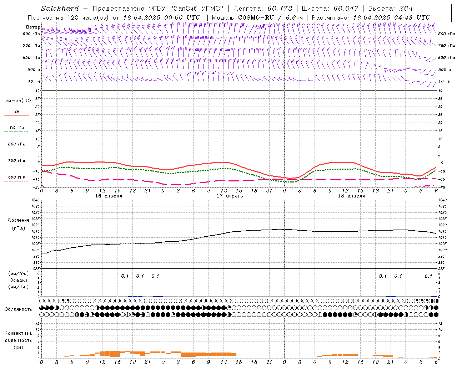Select the 17 апреля date marker

[x=230, y=196]
